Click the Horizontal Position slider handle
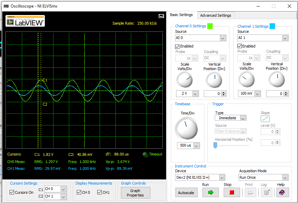This screenshot has width=298, height=203. (x=215, y=146)
